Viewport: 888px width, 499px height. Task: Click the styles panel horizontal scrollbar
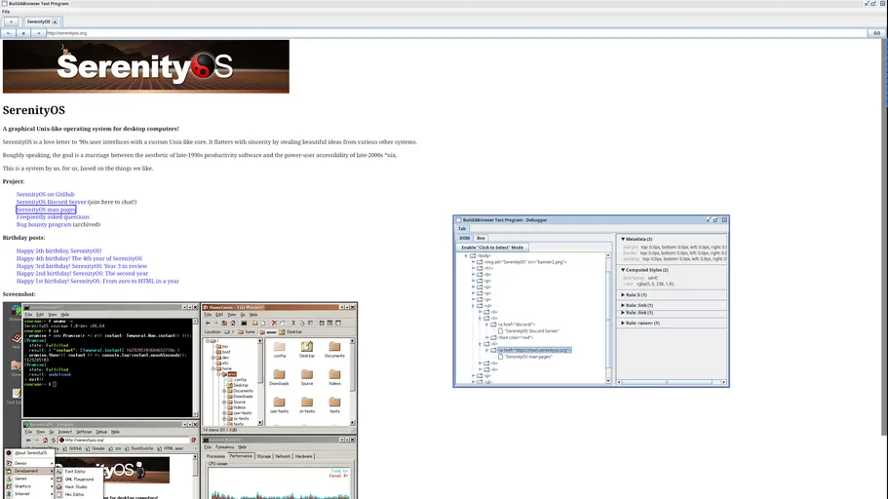(667, 382)
